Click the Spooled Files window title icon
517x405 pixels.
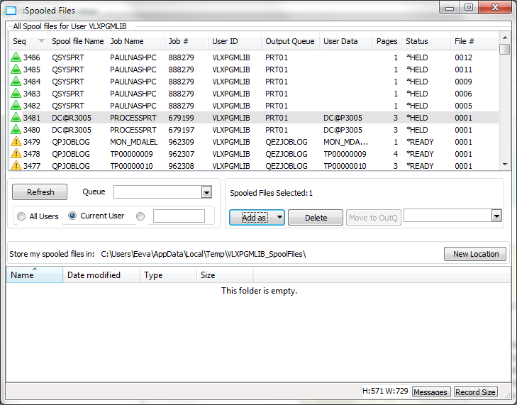click(x=11, y=11)
